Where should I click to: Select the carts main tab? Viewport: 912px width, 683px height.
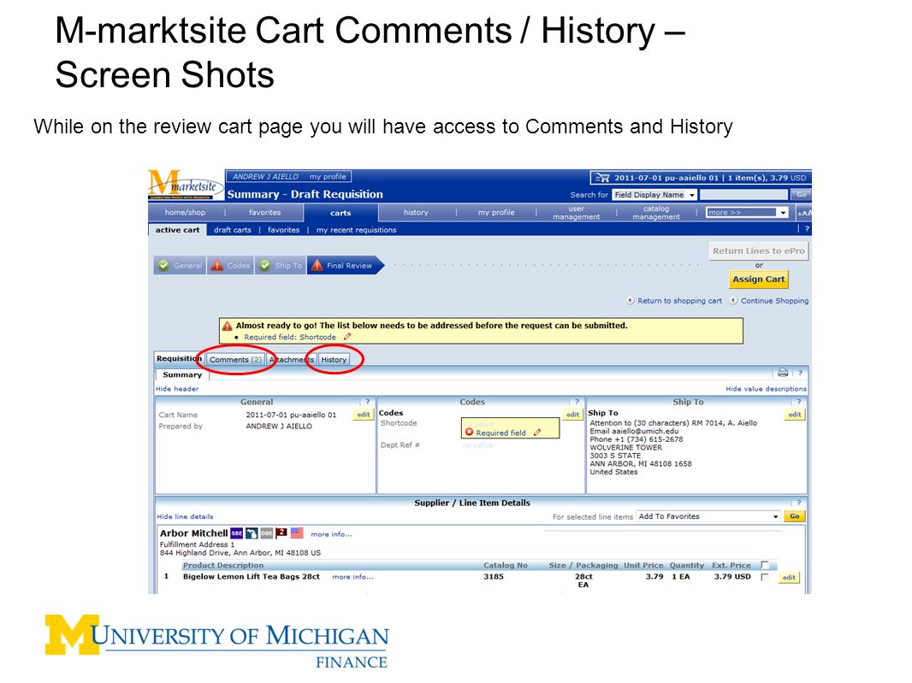pos(341,214)
